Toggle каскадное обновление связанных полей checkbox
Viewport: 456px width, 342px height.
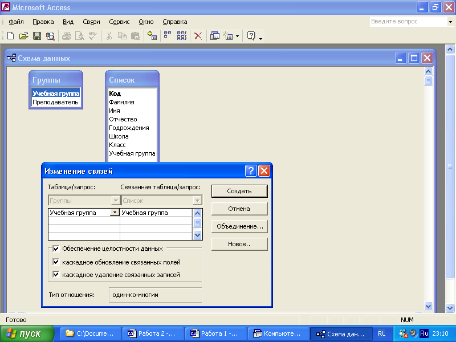click(56, 262)
